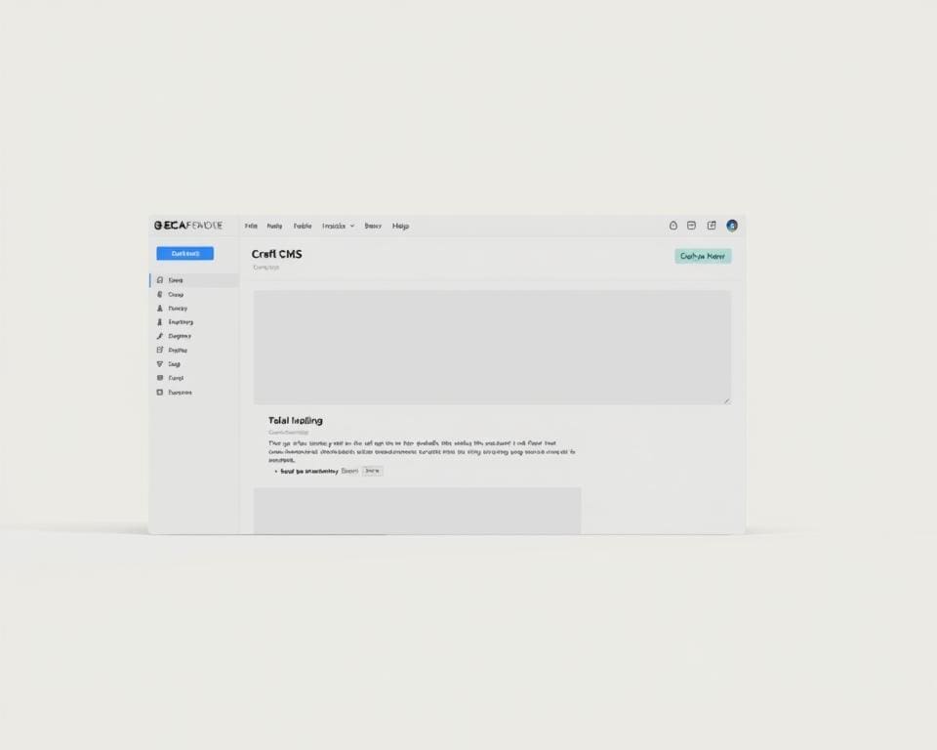Click the teal button in the top-right header
The width and height of the screenshot is (937, 750).
point(702,256)
